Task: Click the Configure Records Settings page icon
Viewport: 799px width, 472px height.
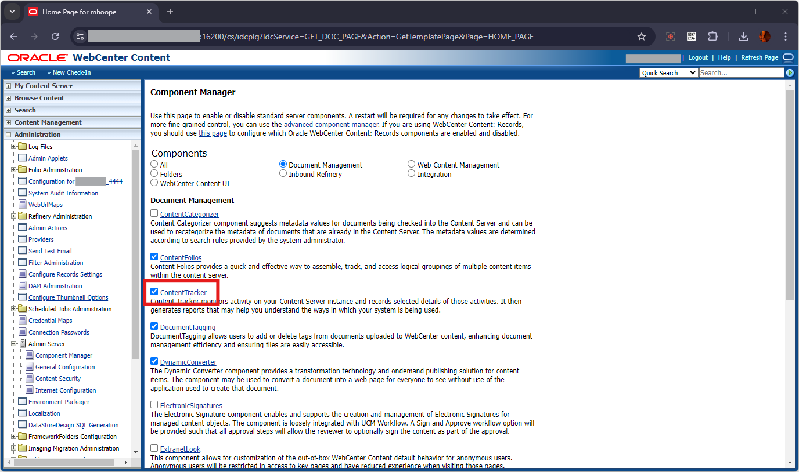Action: 23,274
